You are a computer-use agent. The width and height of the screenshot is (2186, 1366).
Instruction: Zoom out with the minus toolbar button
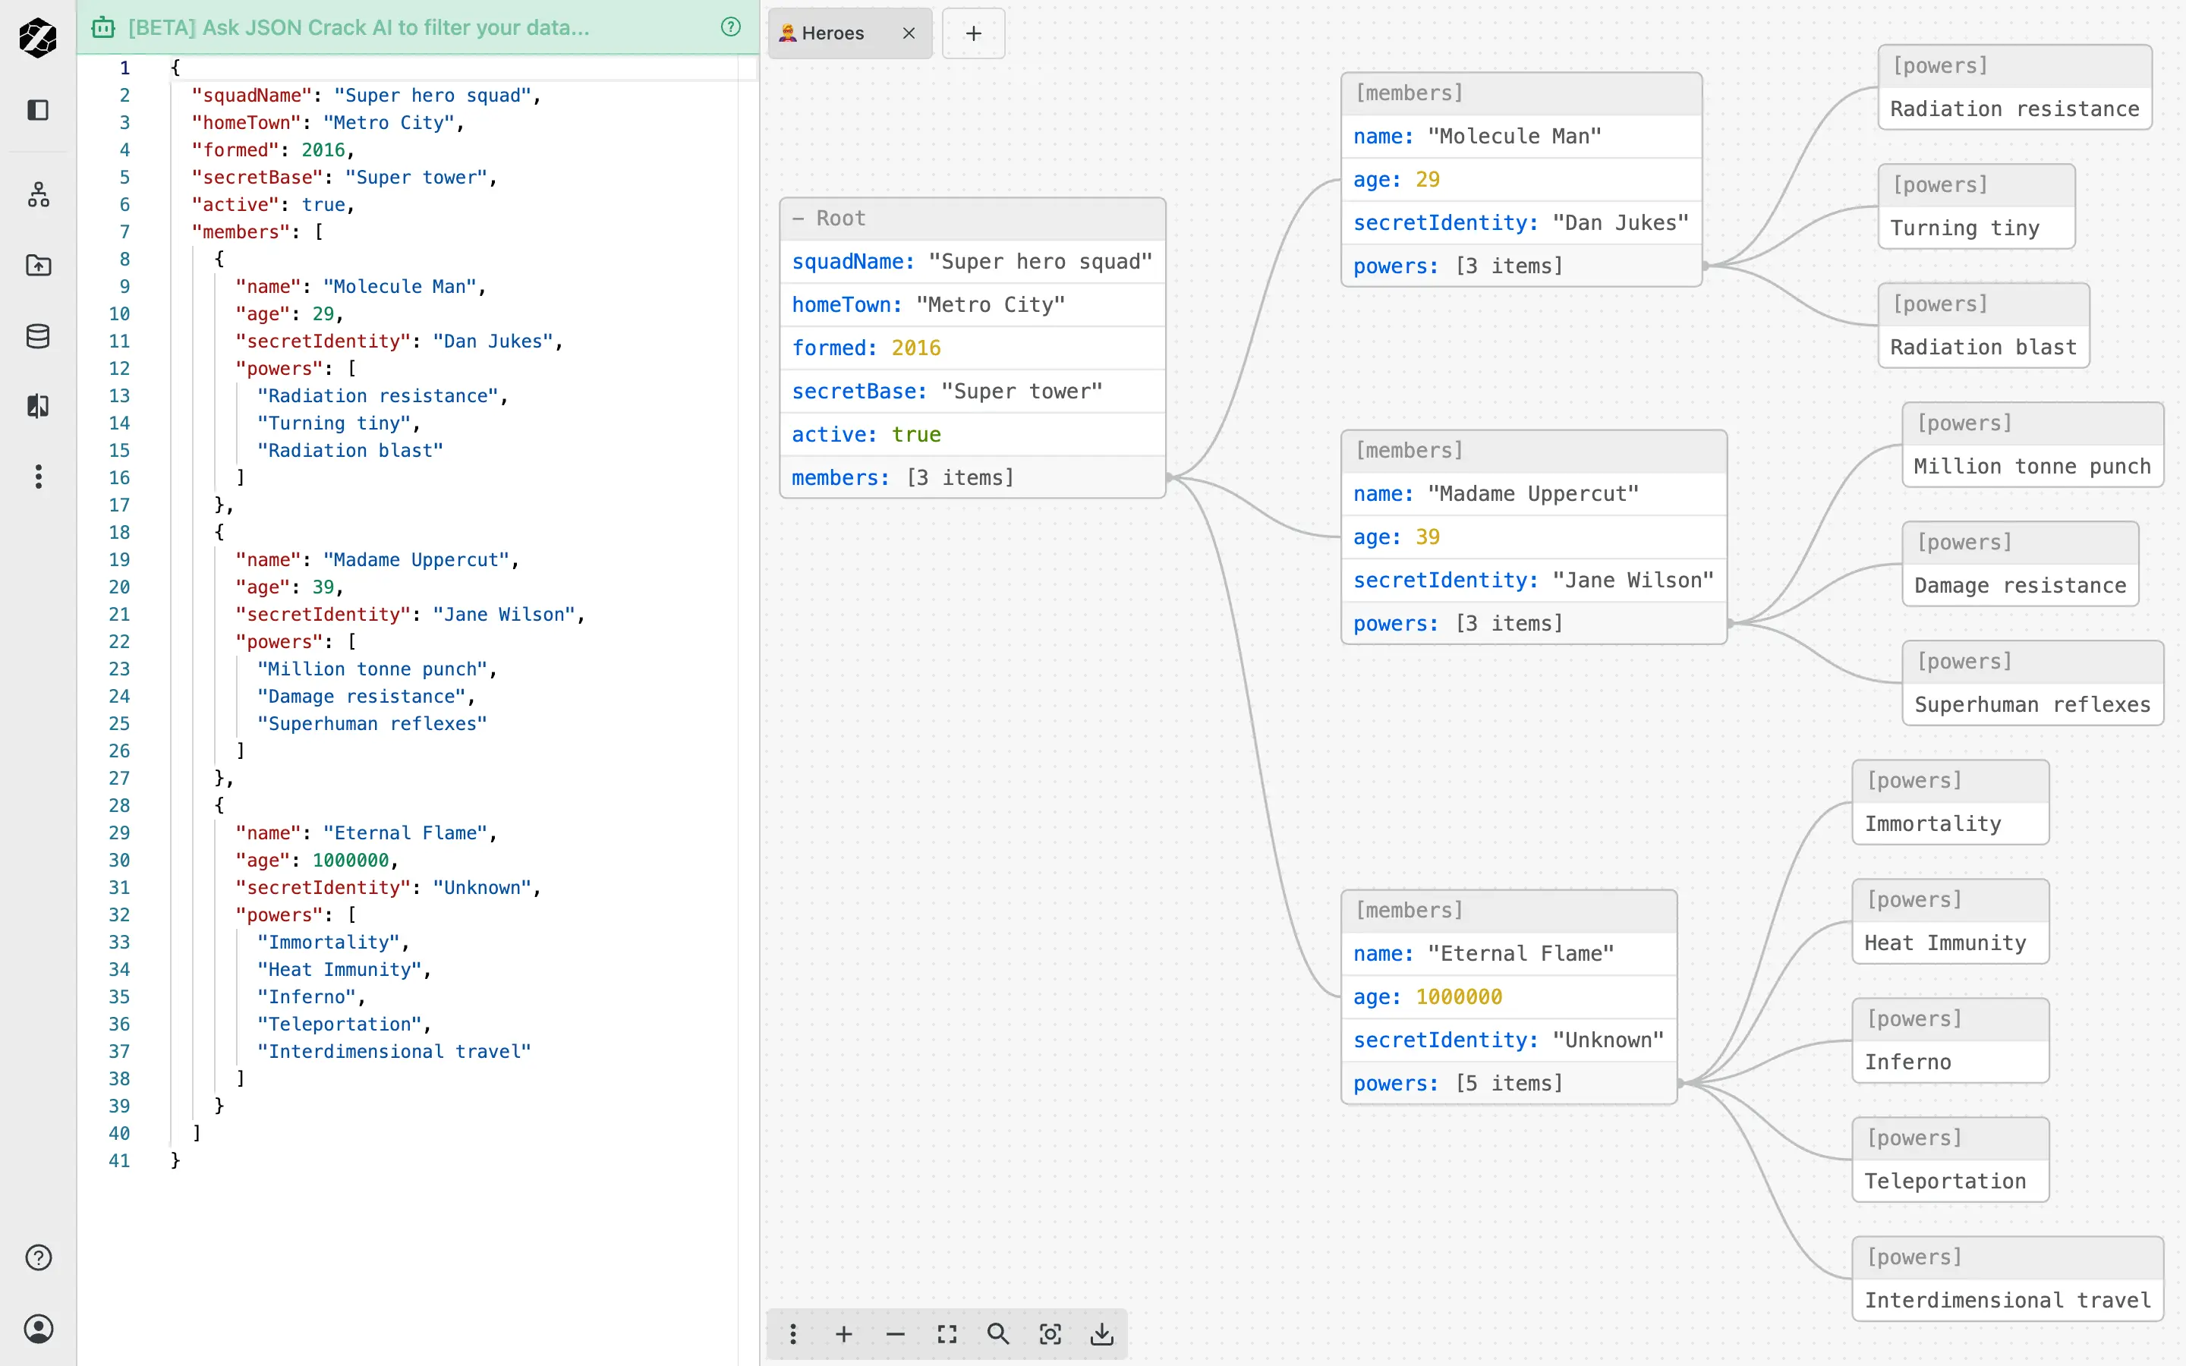pos(895,1333)
